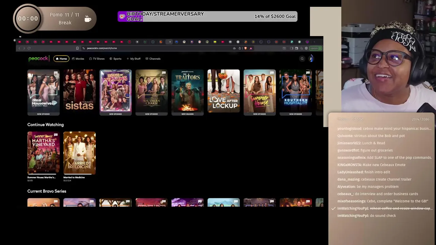Viewport: 436px width, 245px height.
Task: Select the Home nav tab
Action: (61, 59)
